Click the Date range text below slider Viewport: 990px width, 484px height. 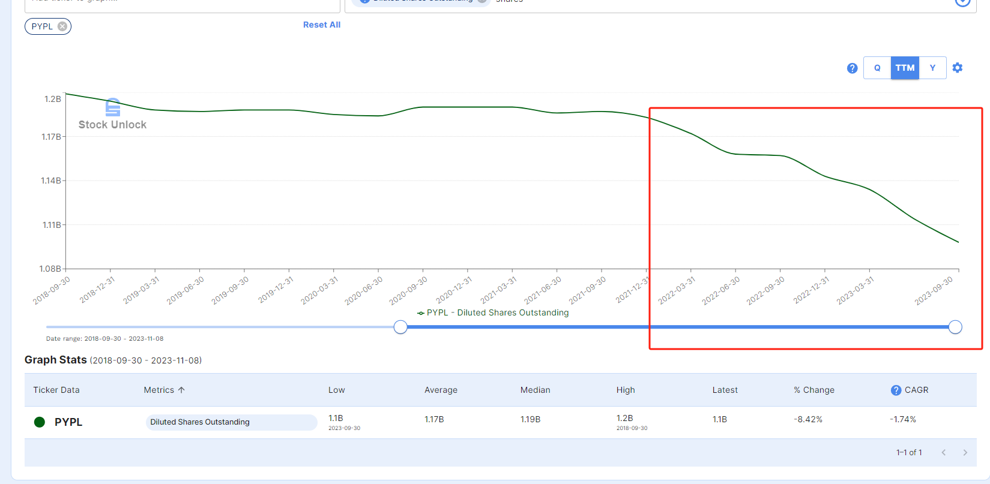point(104,339)
